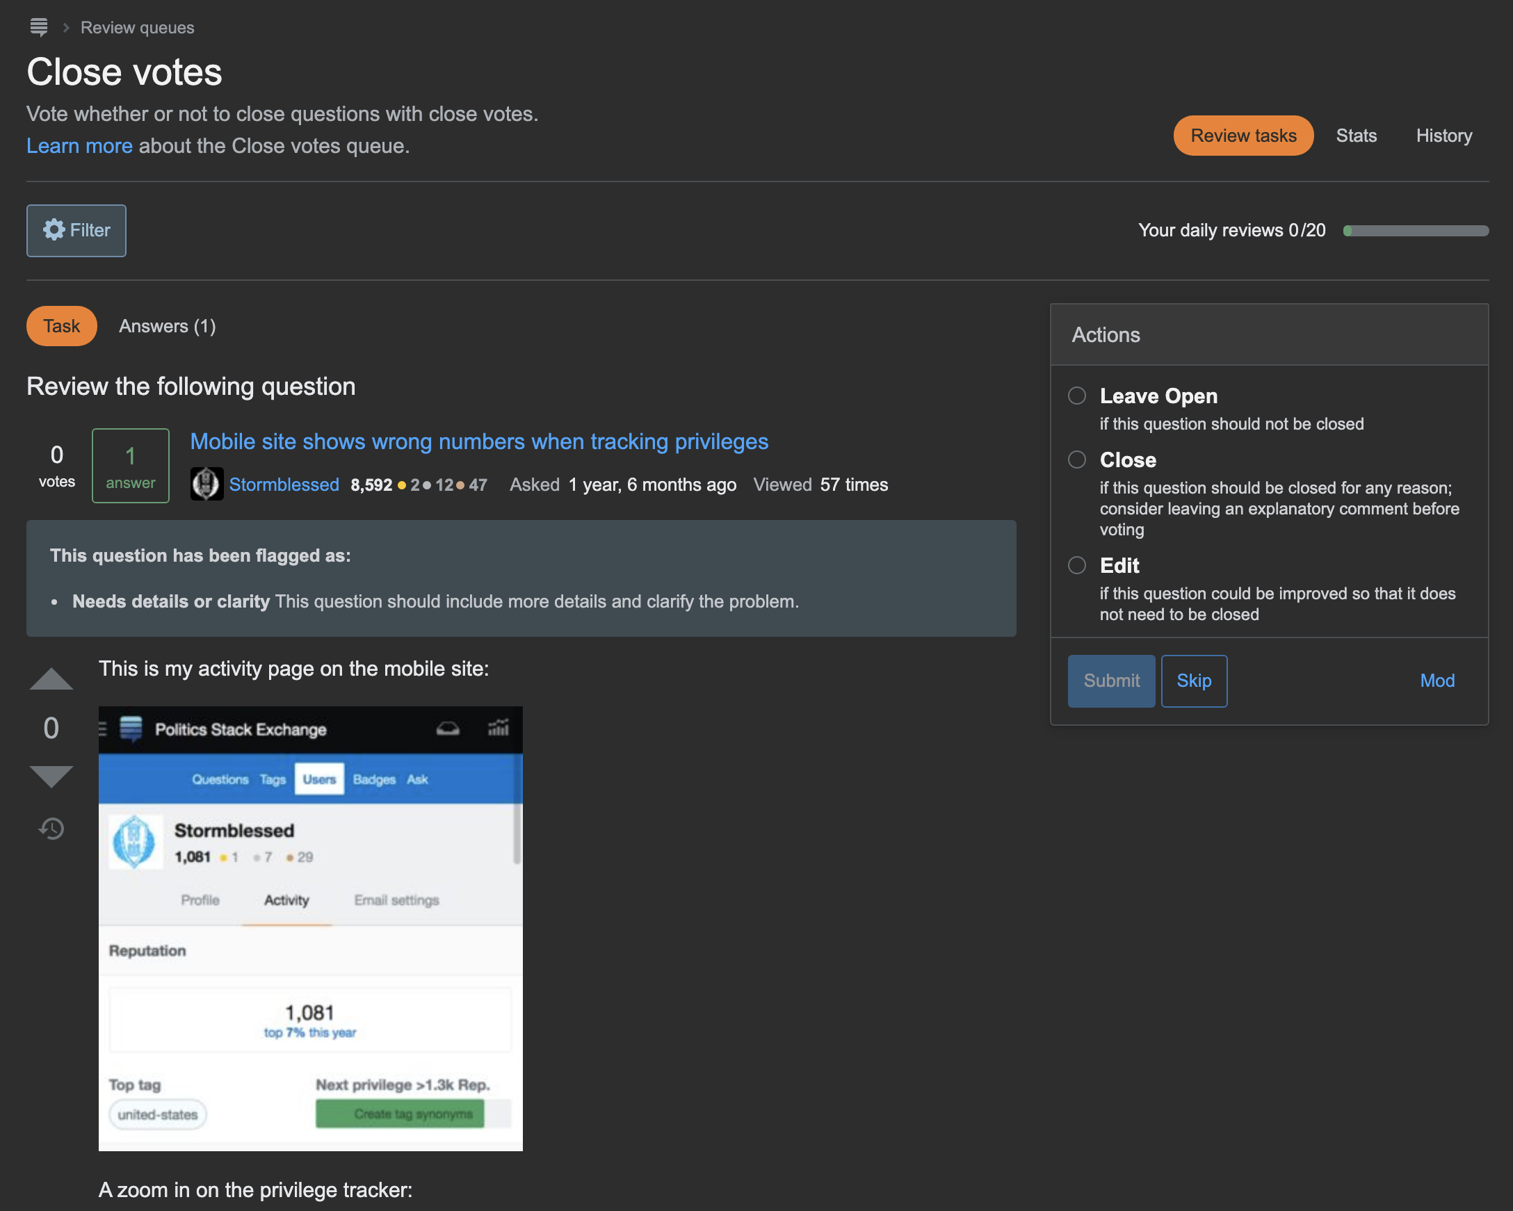The image size is (1513, 1211).
Task: Click the Submit button
Action: [1110, 681]
